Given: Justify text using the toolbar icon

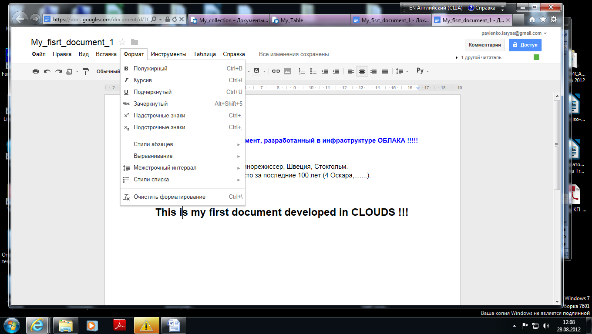Looking at the screenshot, I should [x=385, y=71].
